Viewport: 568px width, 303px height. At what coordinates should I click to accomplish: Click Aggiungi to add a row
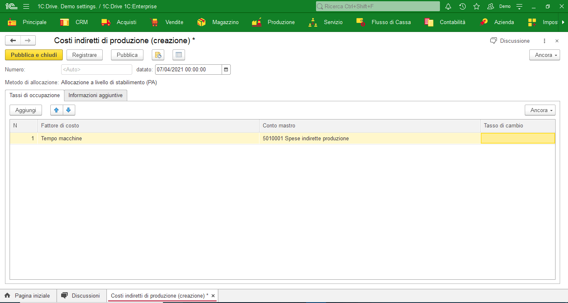tap(26, 110)
